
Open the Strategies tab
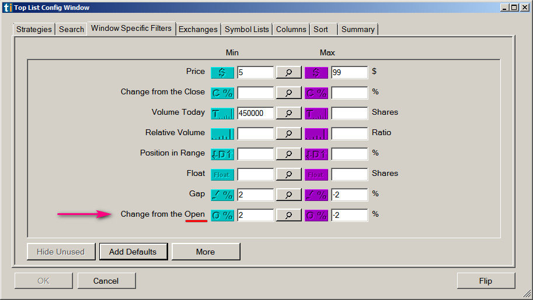[34, 29]
